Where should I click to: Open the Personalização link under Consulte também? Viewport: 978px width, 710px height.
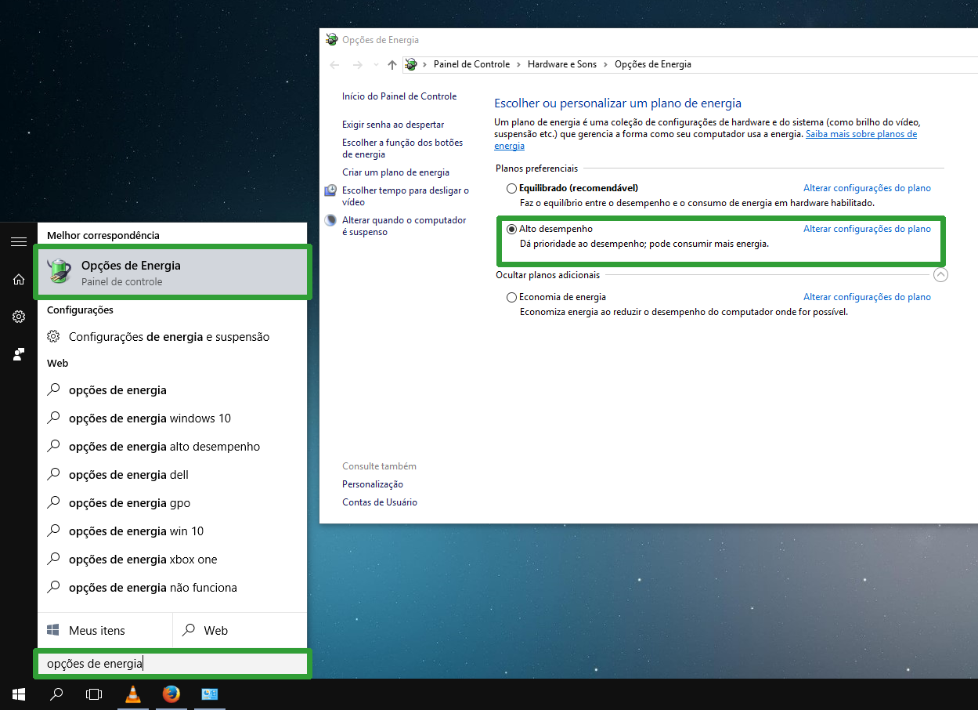[x=373, y=484]
